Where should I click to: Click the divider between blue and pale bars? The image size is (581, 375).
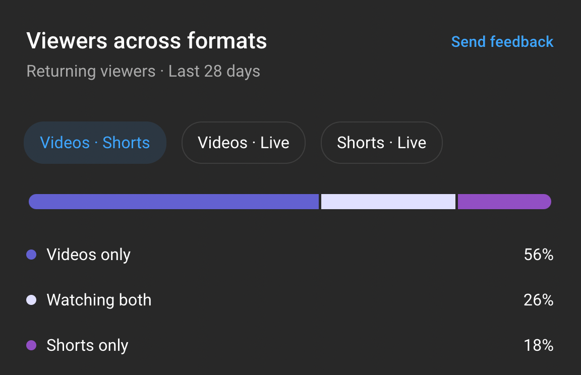click(x=320, y=202)
